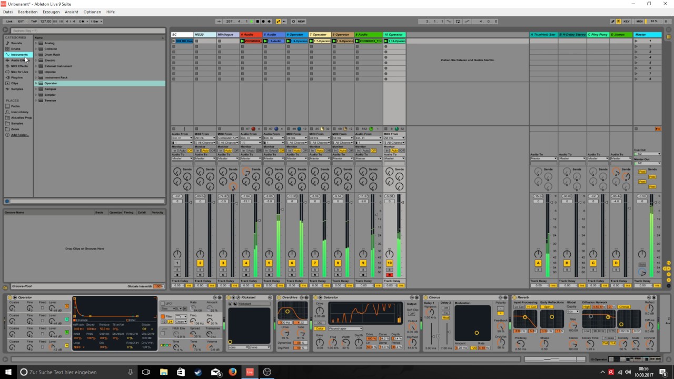Open the Master Cue Out dropdown
674x379 pixels.
[x=647, y=154]
